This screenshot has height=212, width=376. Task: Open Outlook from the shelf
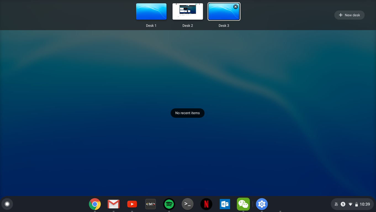[225, 204]
